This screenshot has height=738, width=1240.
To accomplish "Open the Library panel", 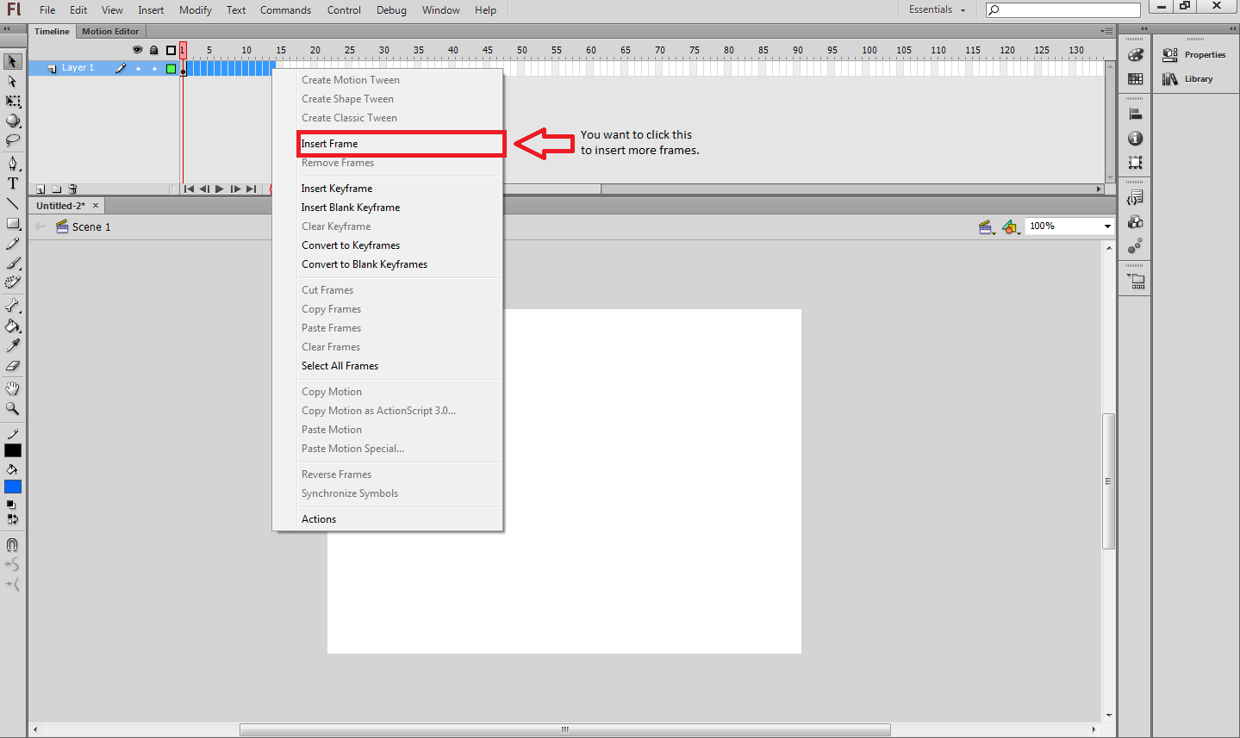I will (x=1197, y=78).
